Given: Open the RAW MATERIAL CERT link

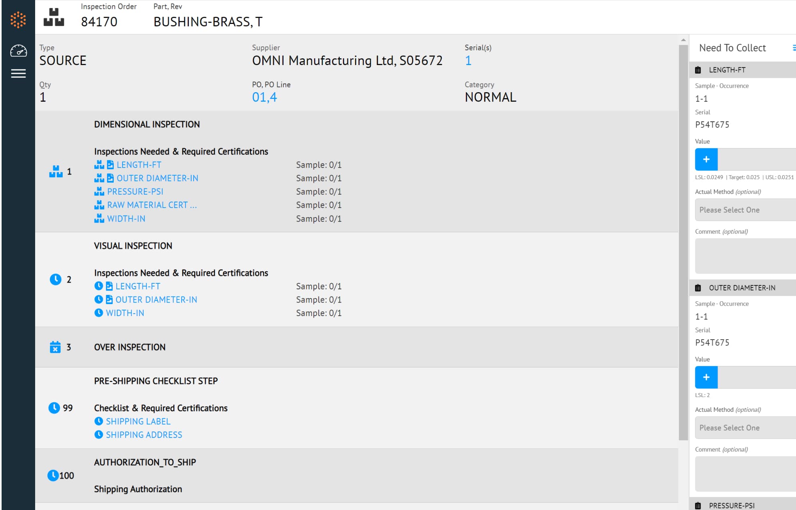Looking at the screenshot, I should [x=152, y=205].
